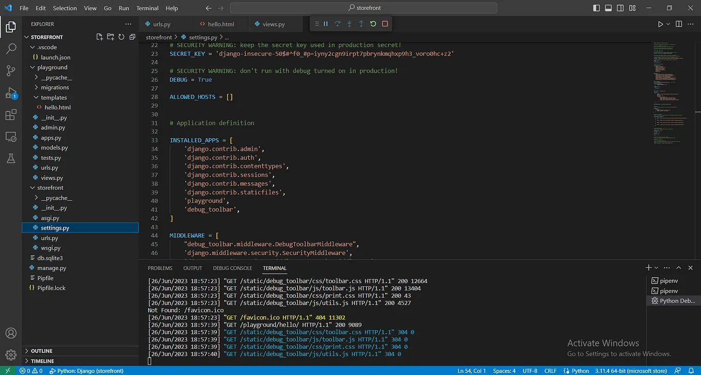
Task: Toggle the secondary side bar layout button
Action: (x=619, y=8)
